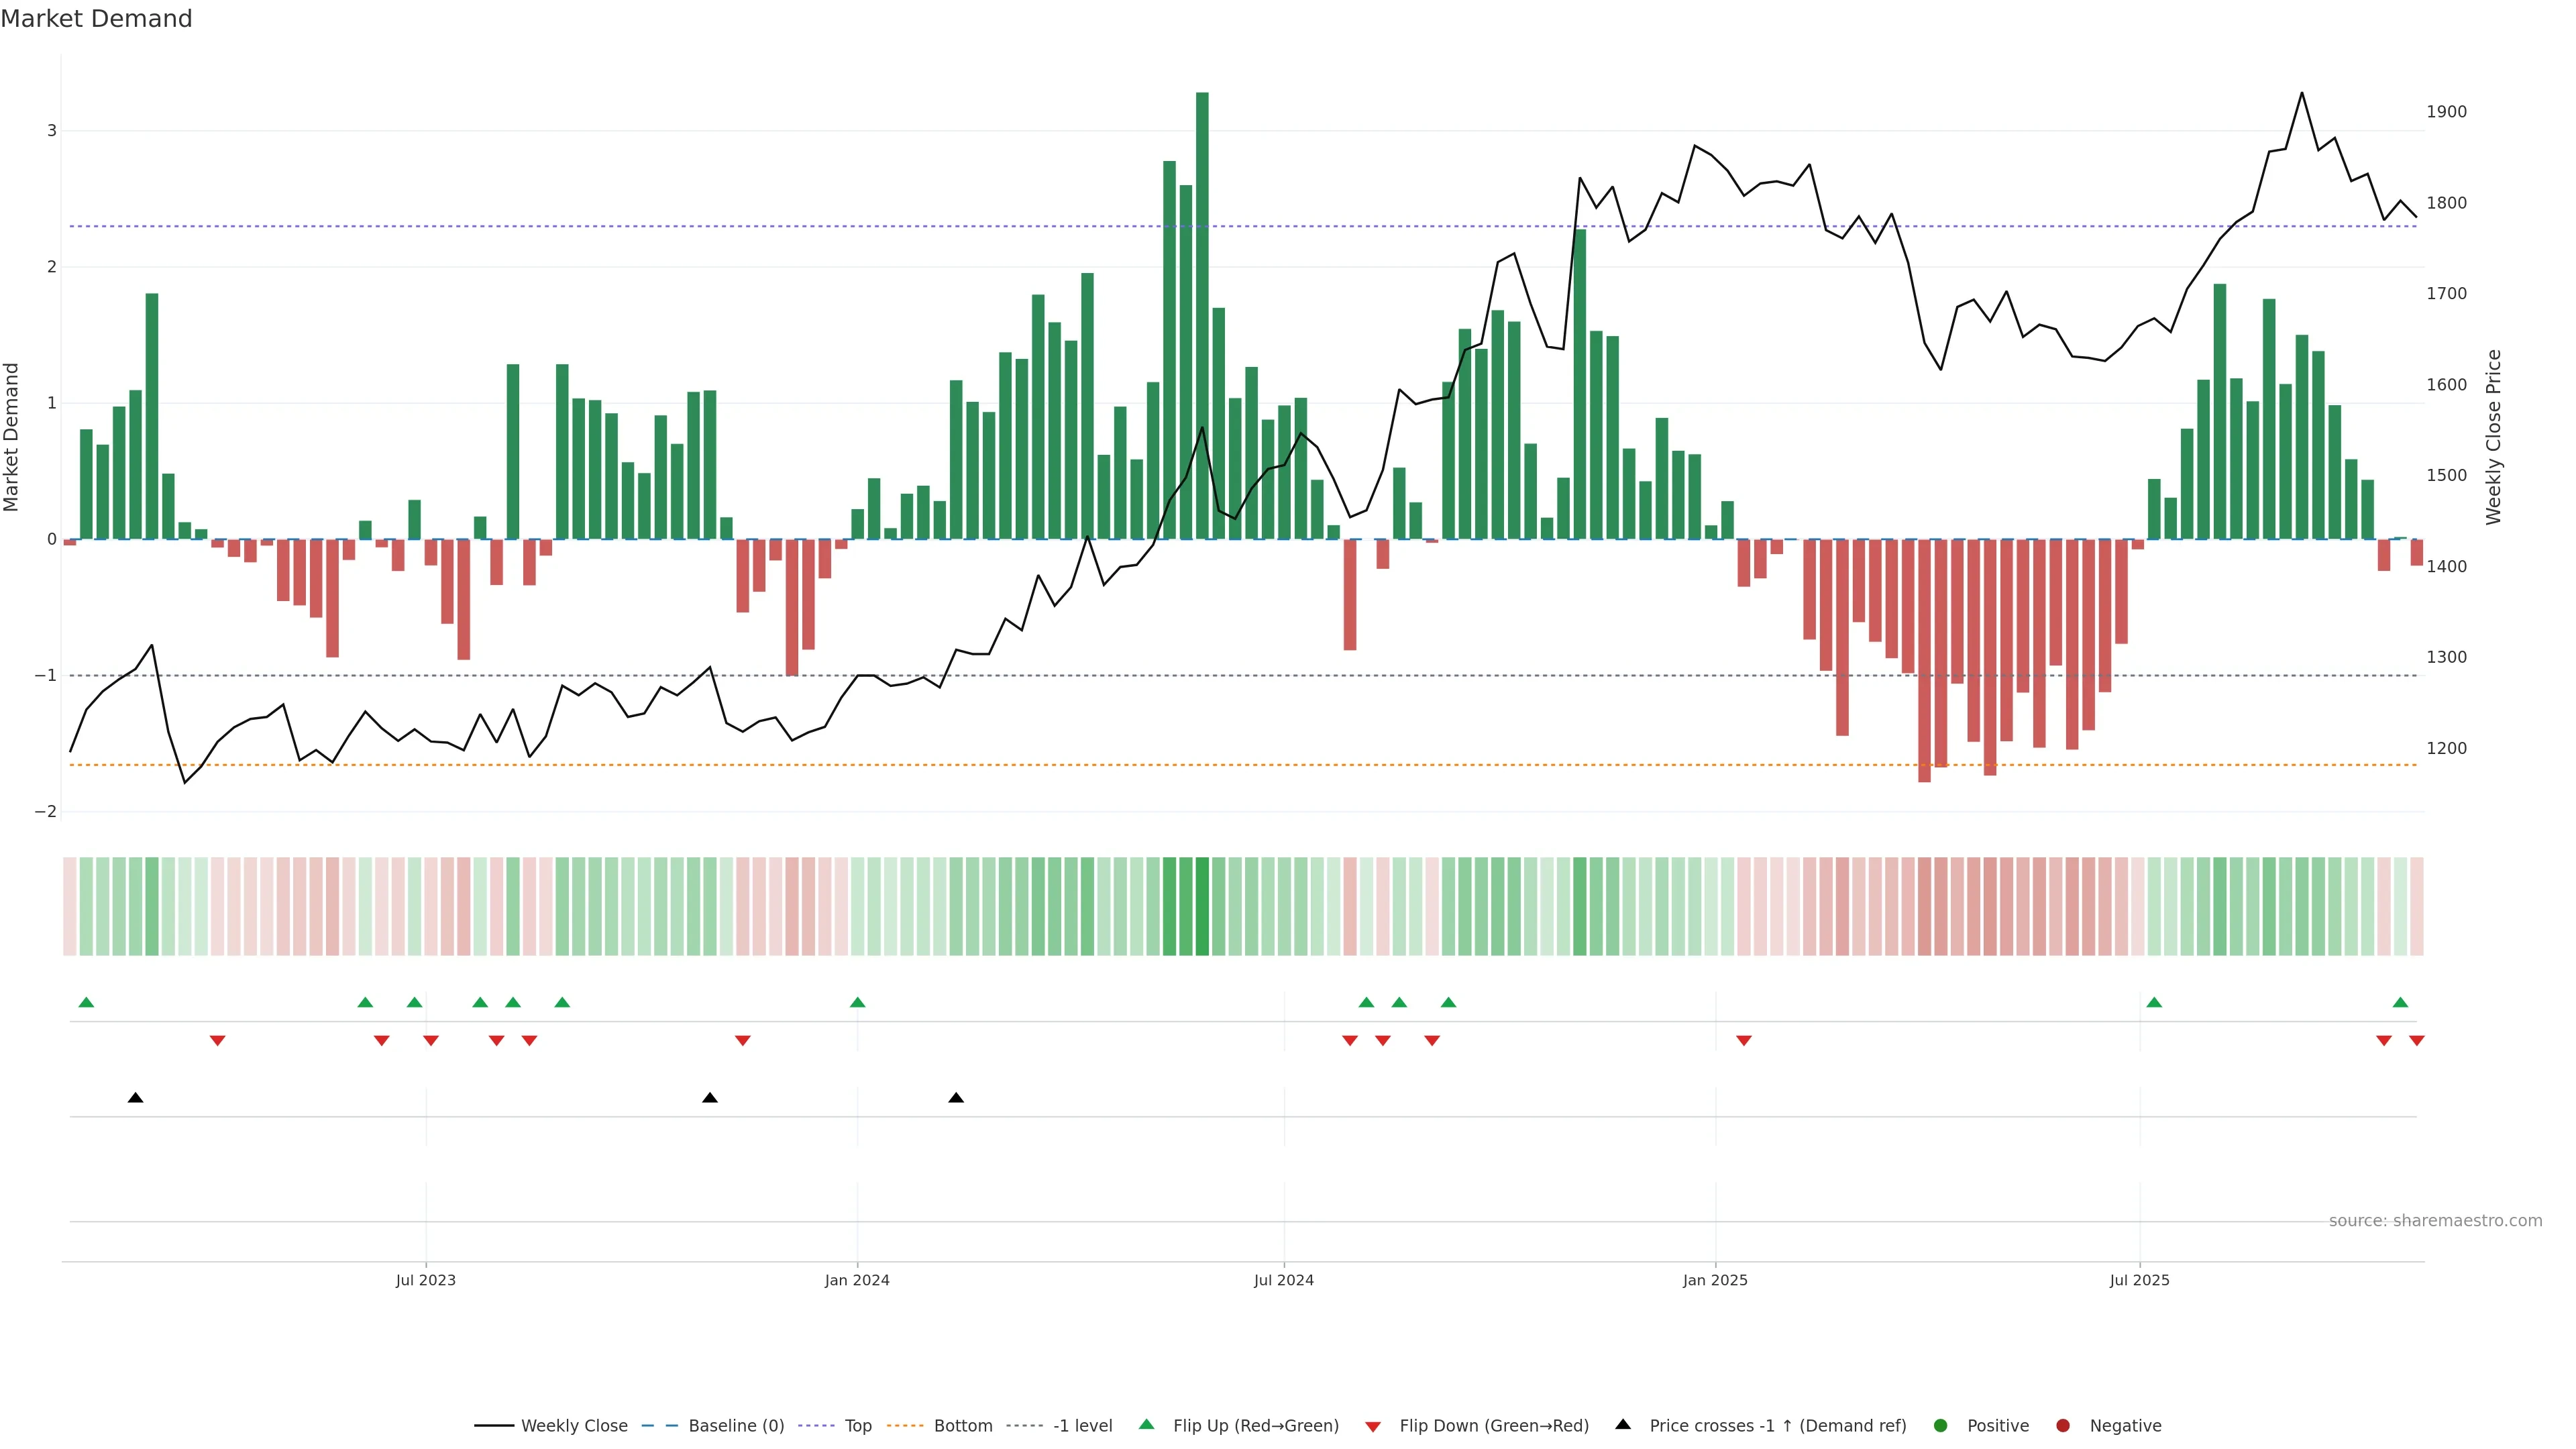Viewport: 2576px width, 1449px height.
Task: Click black Price crosses -1 legend triangle
Action: tap(1623, 1424)
